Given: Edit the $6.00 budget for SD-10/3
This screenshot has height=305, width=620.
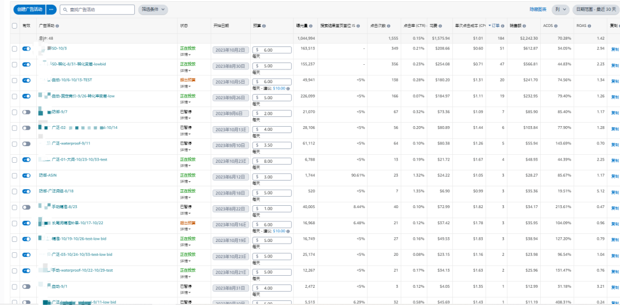Looking at the screenshot, I should [272, 50].
